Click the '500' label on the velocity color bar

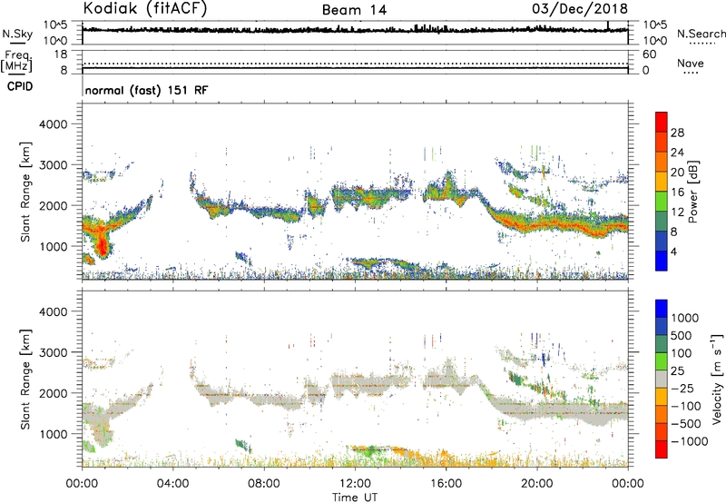click(682, 335)
